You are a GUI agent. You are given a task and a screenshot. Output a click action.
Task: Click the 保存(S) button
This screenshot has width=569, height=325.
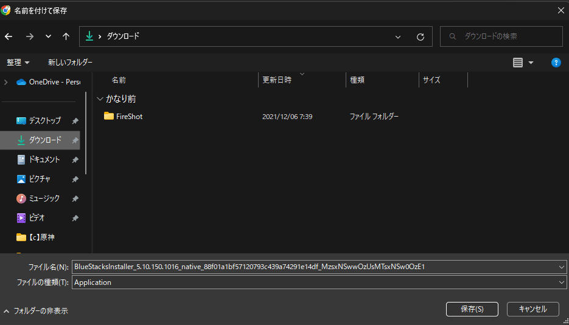[x=472, y=309]
